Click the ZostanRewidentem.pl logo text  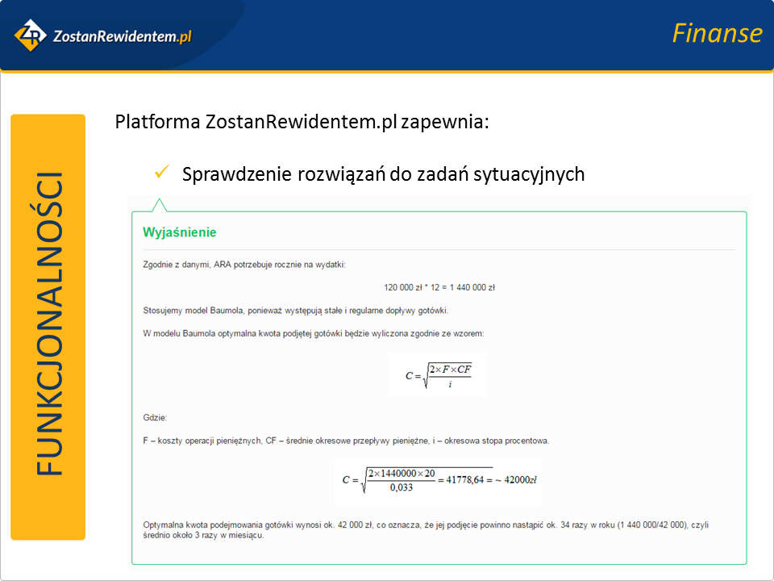coord(121,37)
